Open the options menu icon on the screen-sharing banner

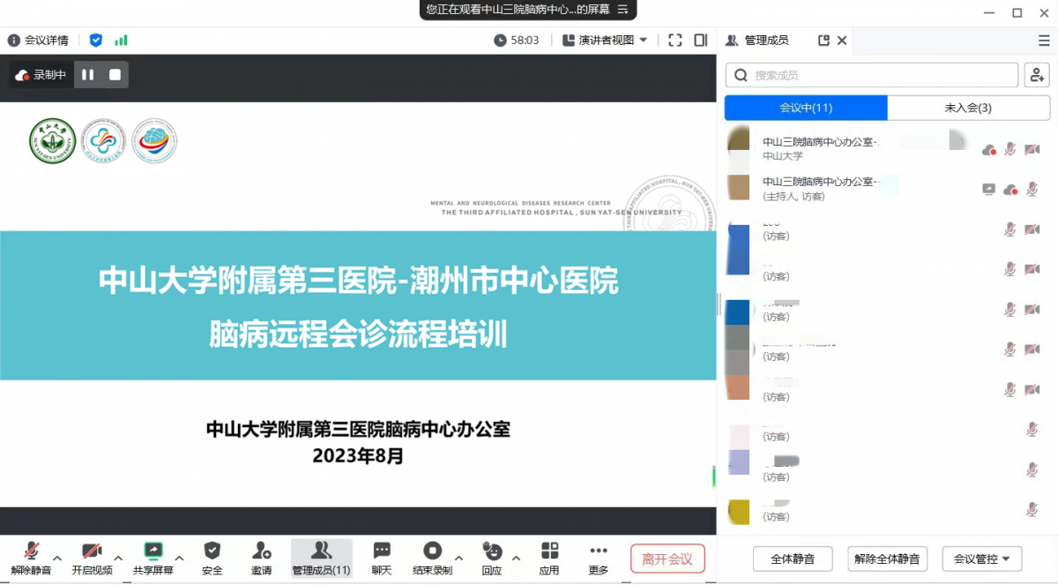coord(622,10)
